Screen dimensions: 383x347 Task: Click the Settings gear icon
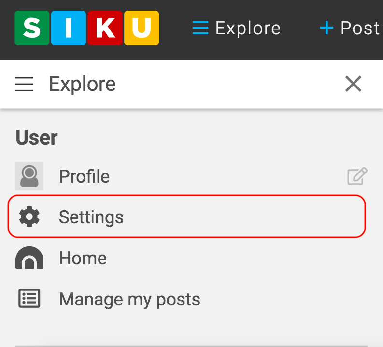[x=29, y=217]
